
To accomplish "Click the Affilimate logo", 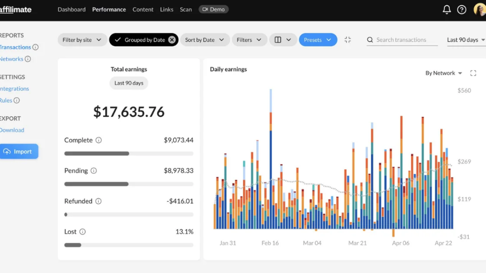I will 15,10.
